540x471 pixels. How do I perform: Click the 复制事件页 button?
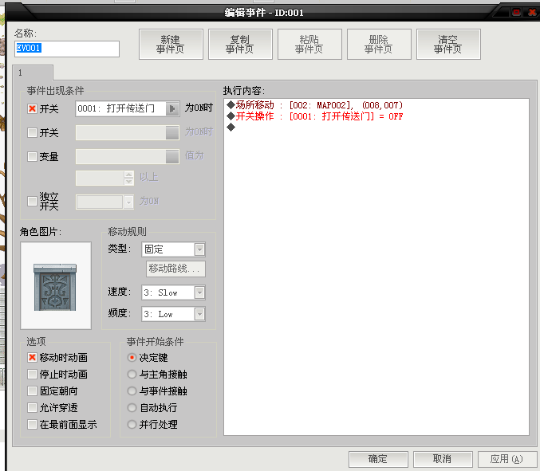(240, 45)
